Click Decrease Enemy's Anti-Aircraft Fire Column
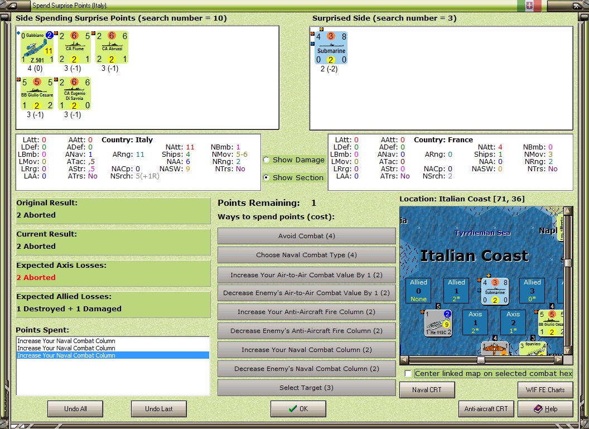The image size is (589, 429). pos(307,331)
